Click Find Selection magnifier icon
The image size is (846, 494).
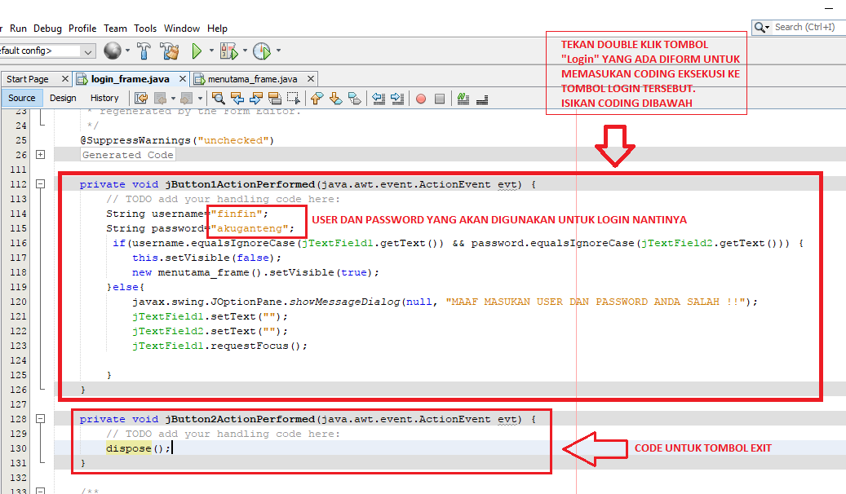point(219,98)
